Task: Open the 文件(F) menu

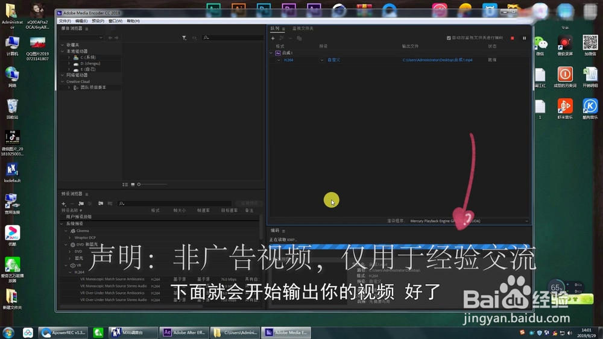Action: pyautogui.click(x=65, y=21)
